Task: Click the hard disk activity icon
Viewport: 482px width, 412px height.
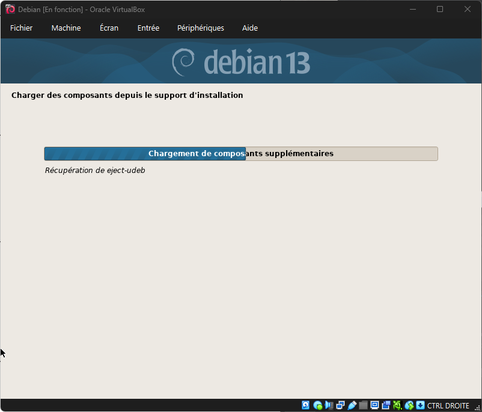Action: (x=306, y=405)
